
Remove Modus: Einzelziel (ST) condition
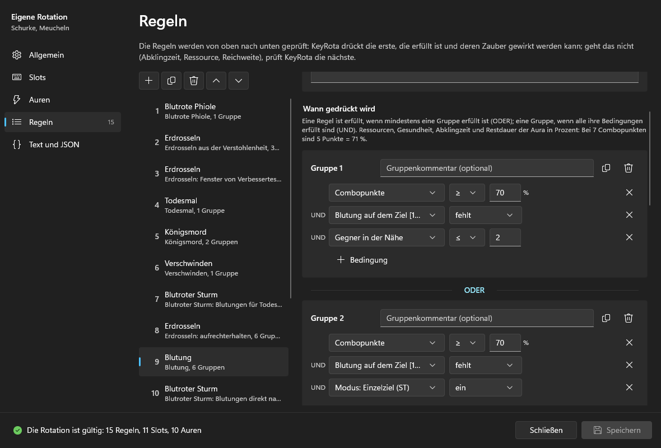[629, 388]
